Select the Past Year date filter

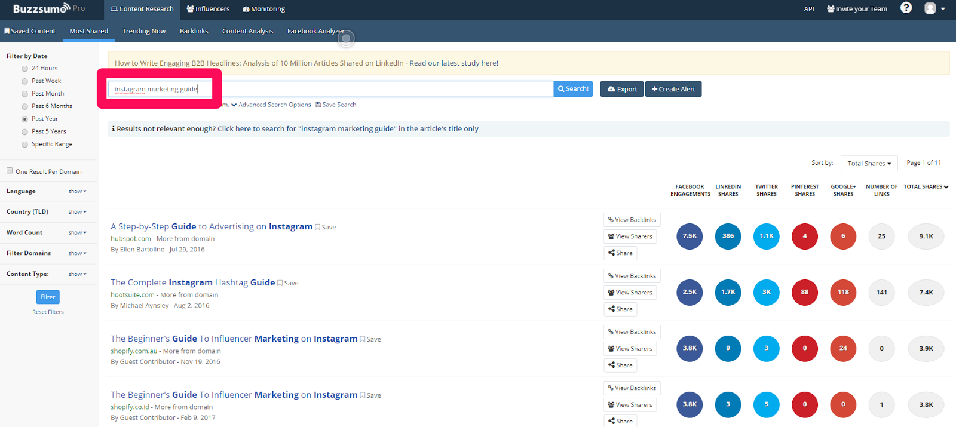(25, 119)
